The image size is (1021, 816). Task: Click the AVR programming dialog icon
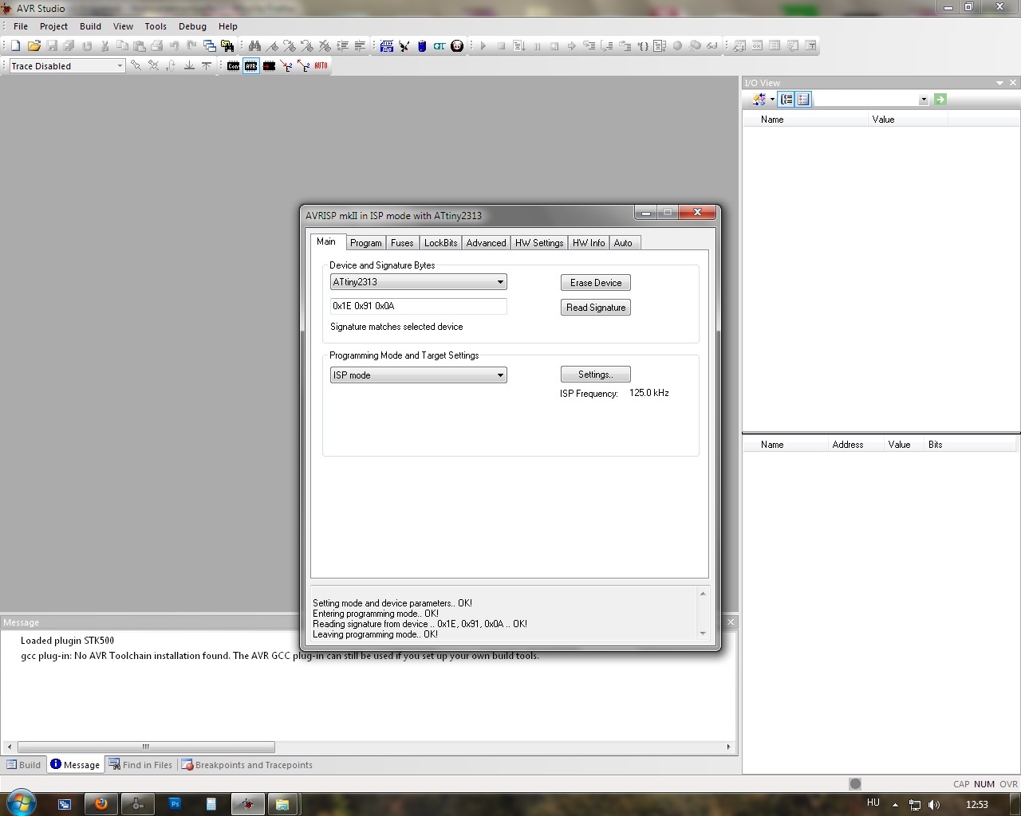click(x=251, y=66)
